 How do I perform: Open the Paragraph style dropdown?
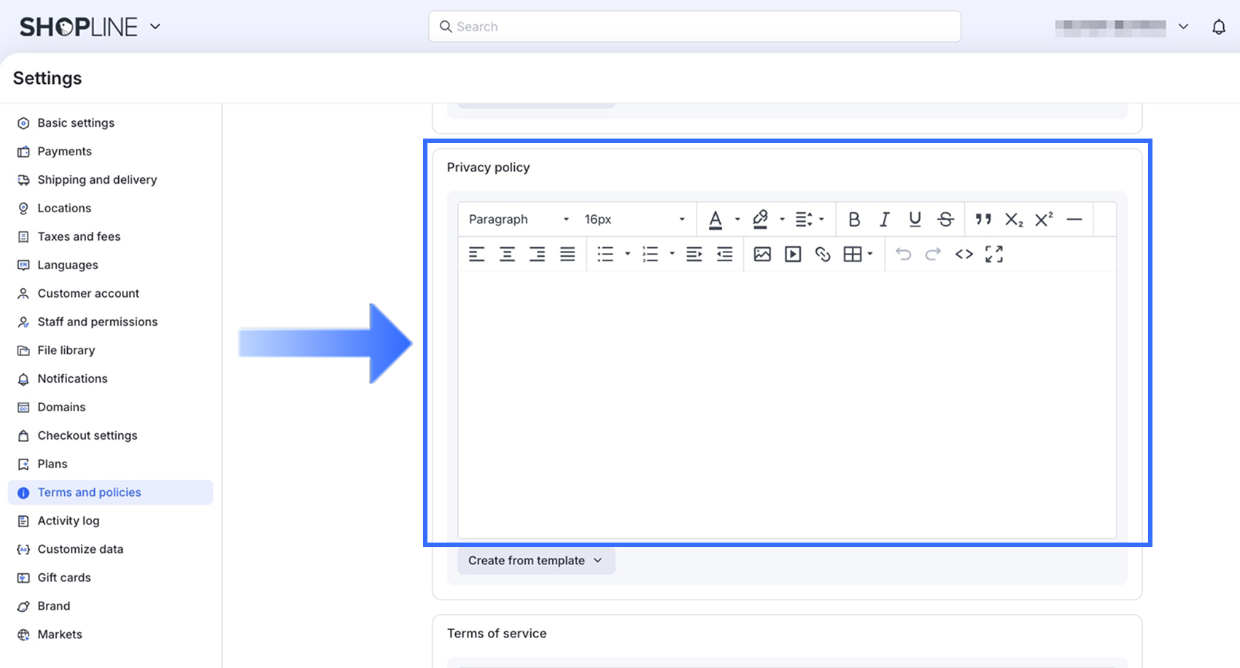(519, 220)
